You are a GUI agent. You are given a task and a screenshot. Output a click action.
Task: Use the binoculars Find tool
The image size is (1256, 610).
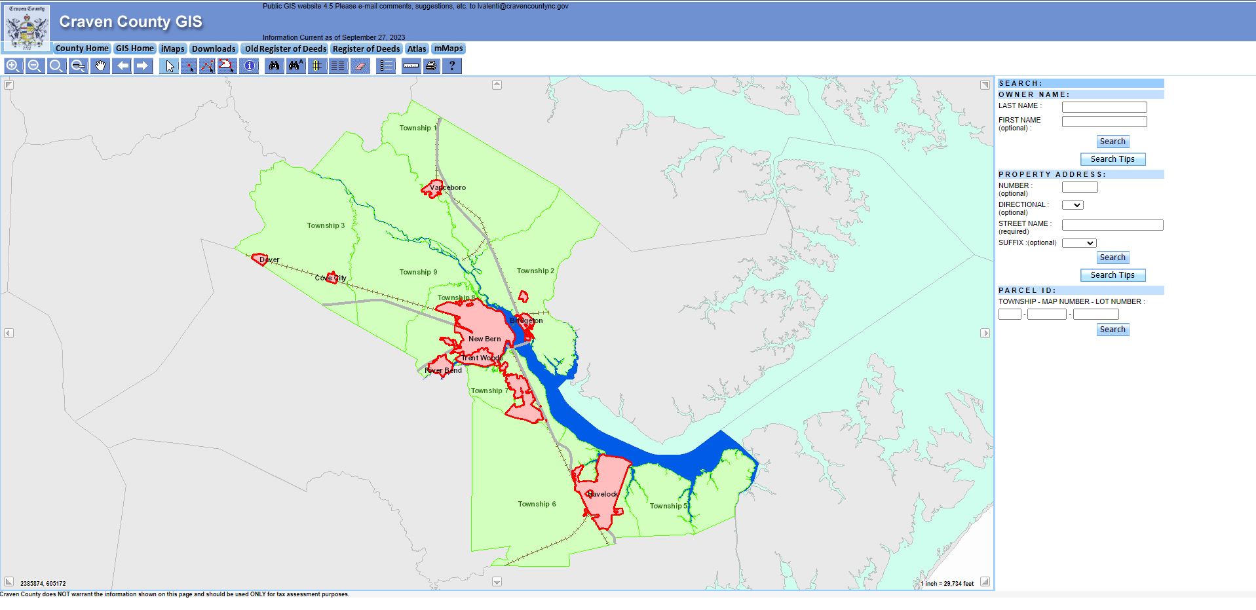tap(274, 66)
